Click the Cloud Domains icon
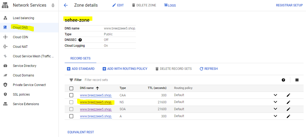306x137 pixels. click(5, 75)
